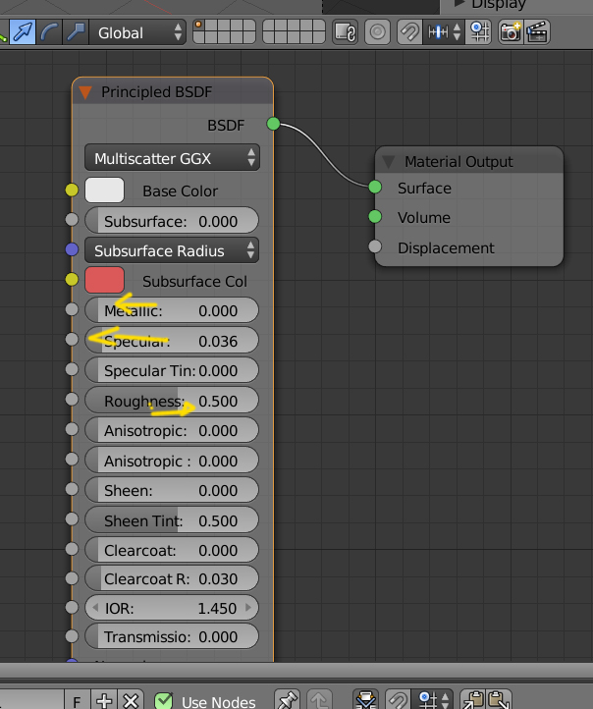Increase IOR with the right arrow
Viewport: 593px width, 709px height.
tap(248, 608)
